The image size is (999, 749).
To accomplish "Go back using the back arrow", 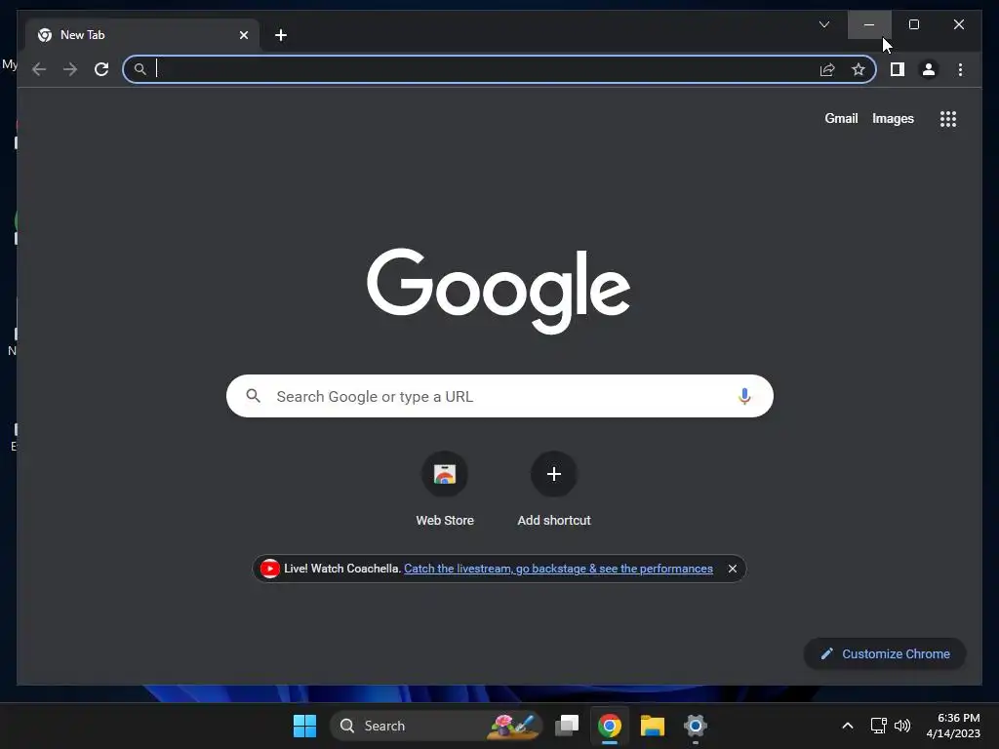I will coord(39,69).
